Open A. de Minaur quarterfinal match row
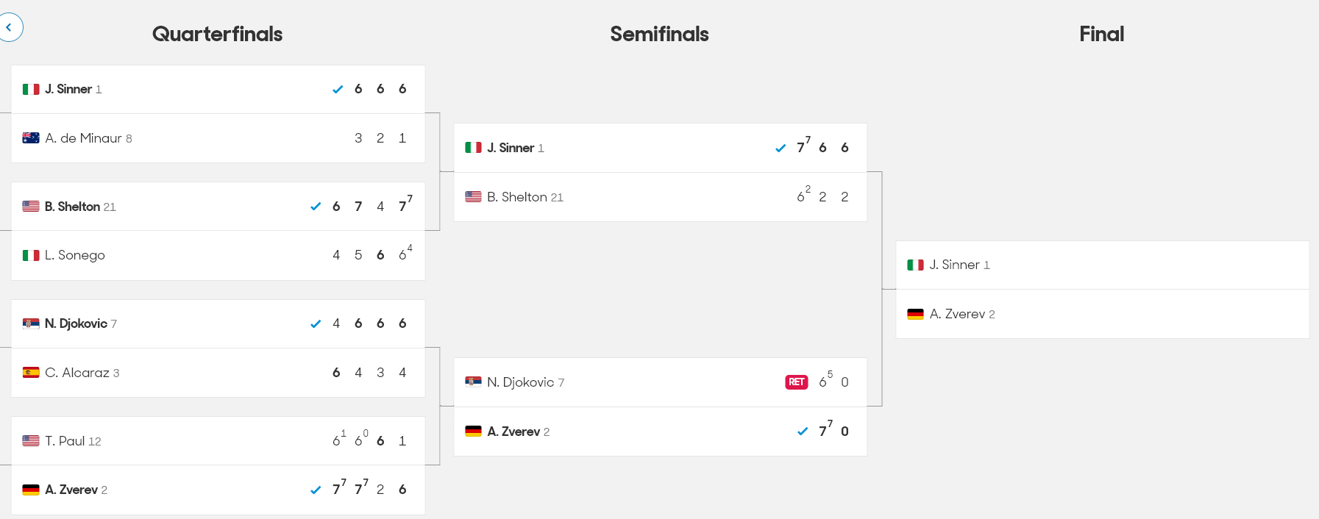1319x519 pixels. [218, 138]
